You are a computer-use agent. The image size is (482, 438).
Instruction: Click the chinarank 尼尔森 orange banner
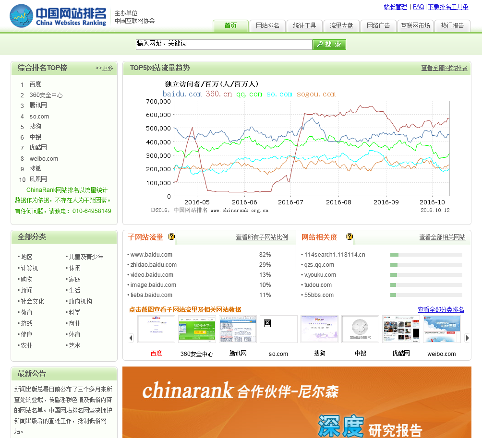(x=297, y=402)
